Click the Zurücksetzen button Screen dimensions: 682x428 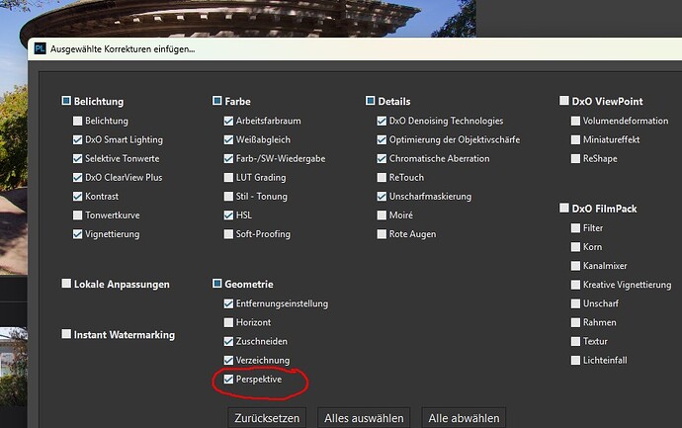pyautogui.click(x=267, y=418)
